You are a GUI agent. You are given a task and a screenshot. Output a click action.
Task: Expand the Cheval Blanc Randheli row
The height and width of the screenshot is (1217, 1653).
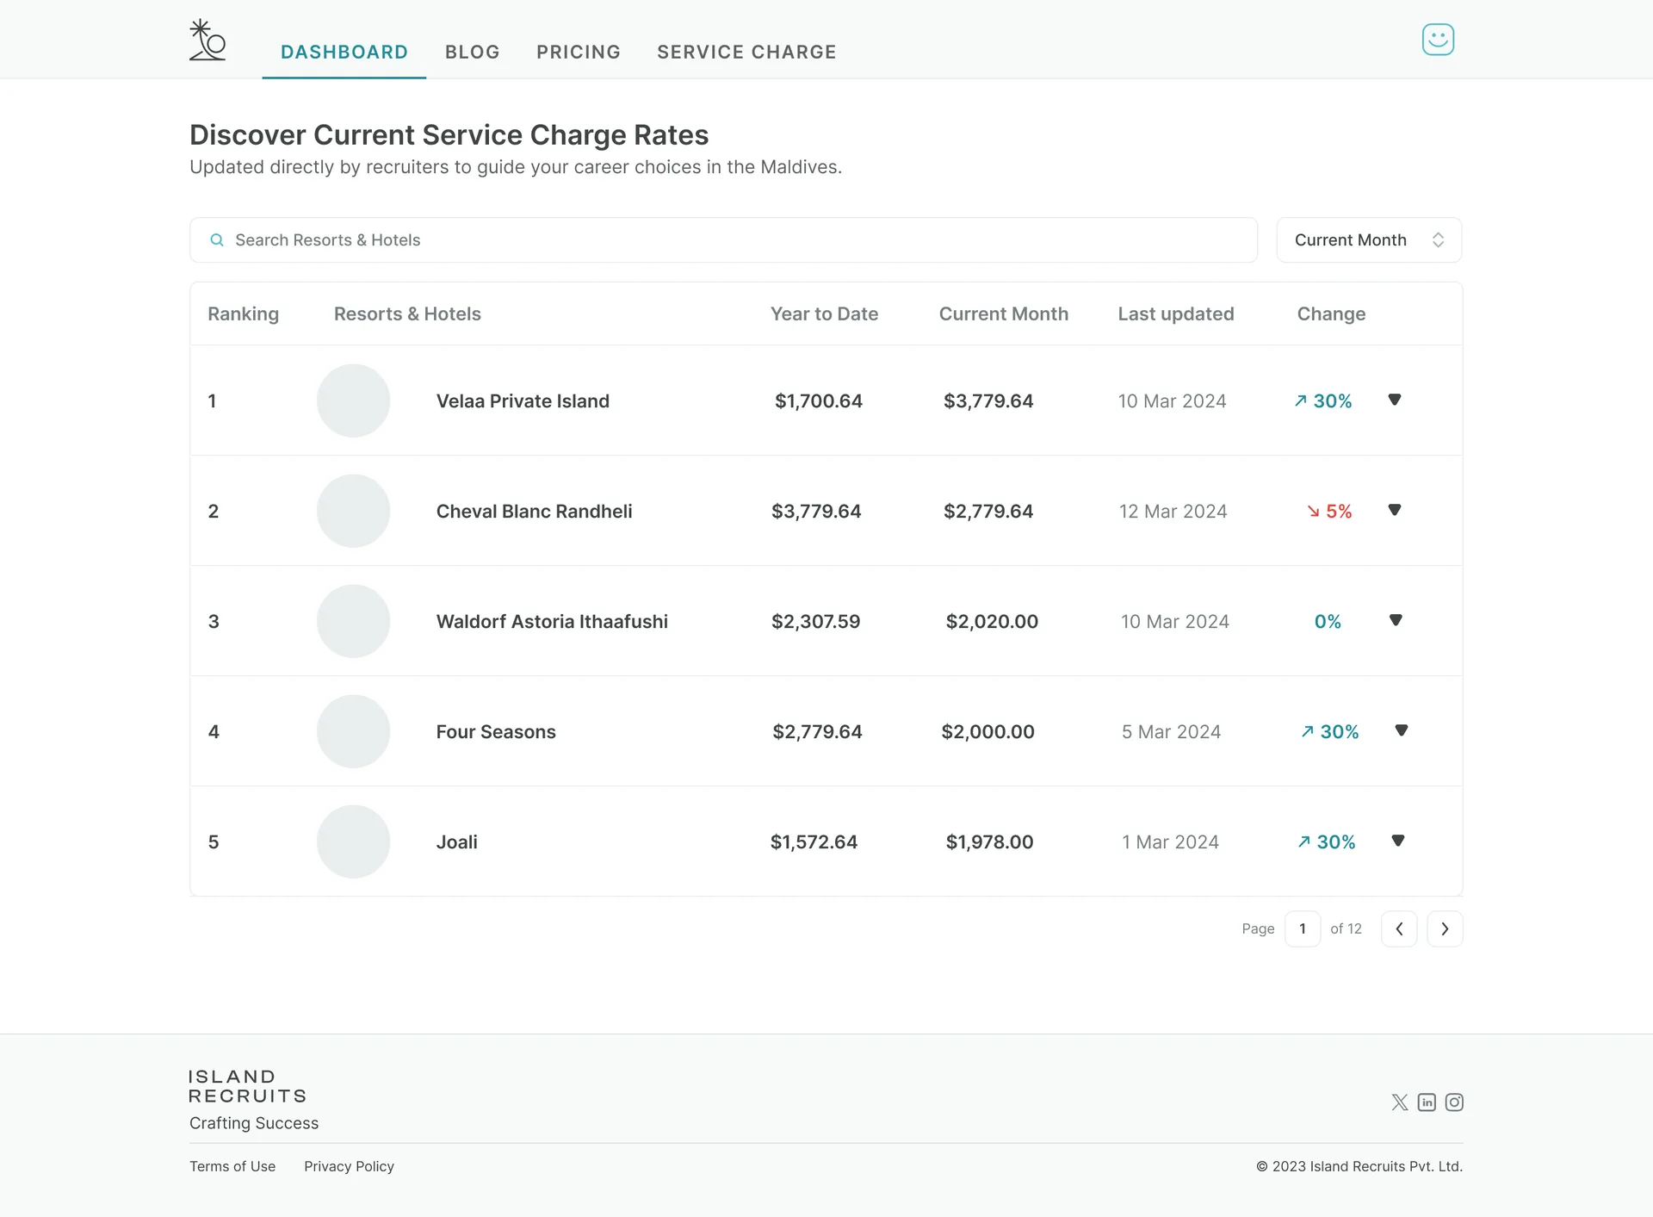click(1395, 510)
